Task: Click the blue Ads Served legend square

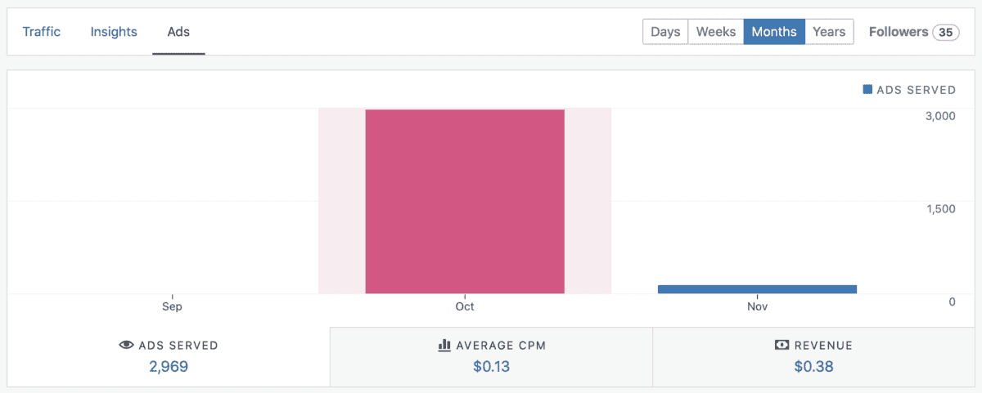Action: coord(867,90)
